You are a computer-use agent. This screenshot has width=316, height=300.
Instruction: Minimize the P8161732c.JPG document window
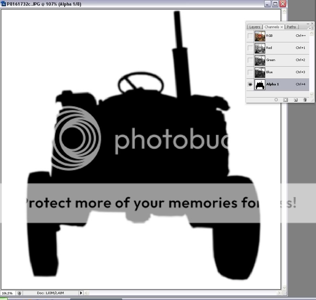[267, 4]
